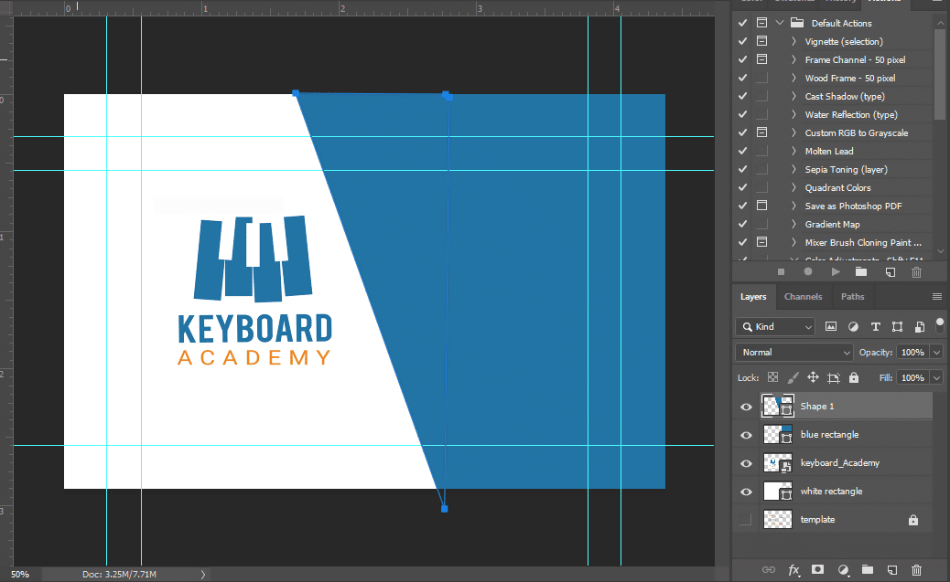950x582 pixels.
Task: Hide the white rectangle layer
Action: click(747, 492)
